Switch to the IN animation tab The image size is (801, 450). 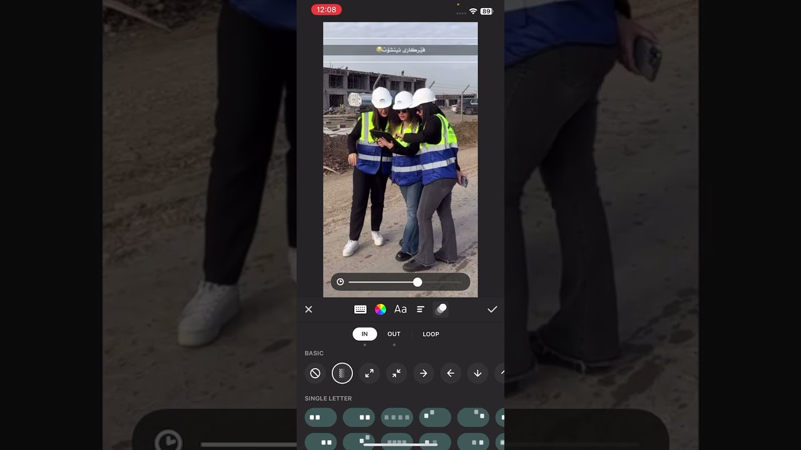(365, 334)
